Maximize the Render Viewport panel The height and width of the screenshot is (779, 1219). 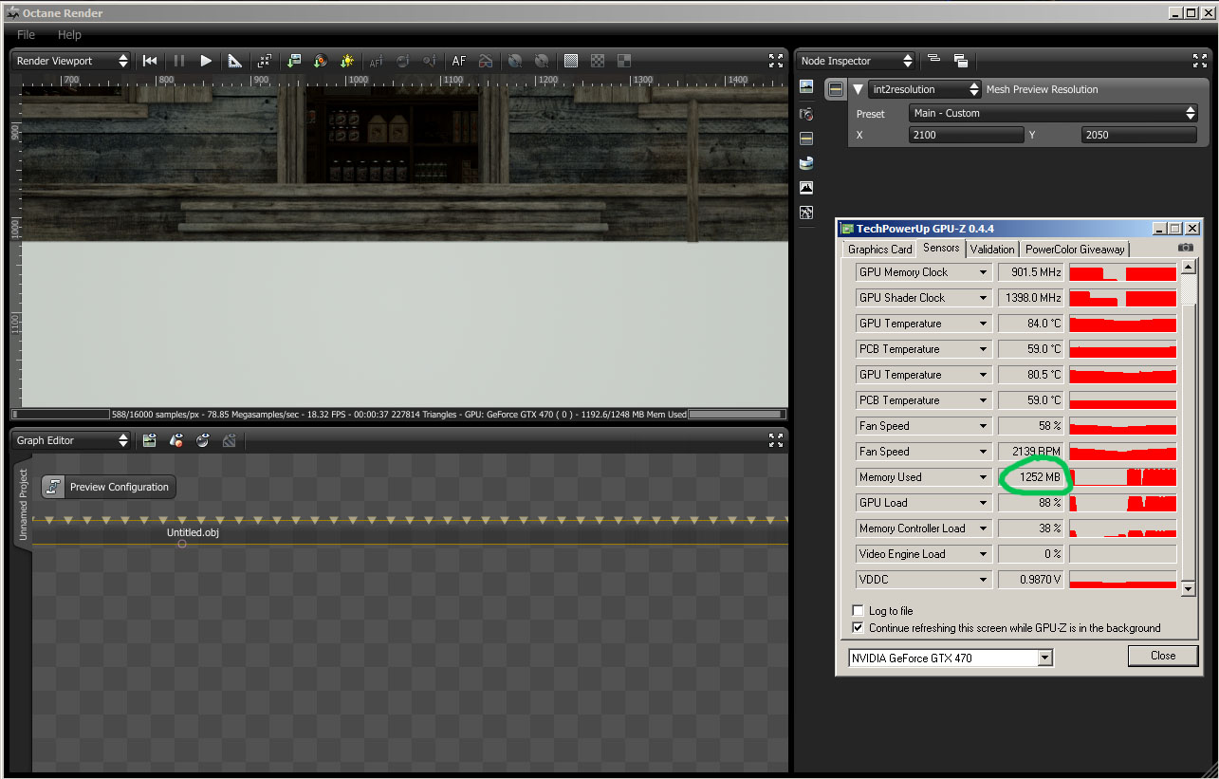tap(775, 61)
